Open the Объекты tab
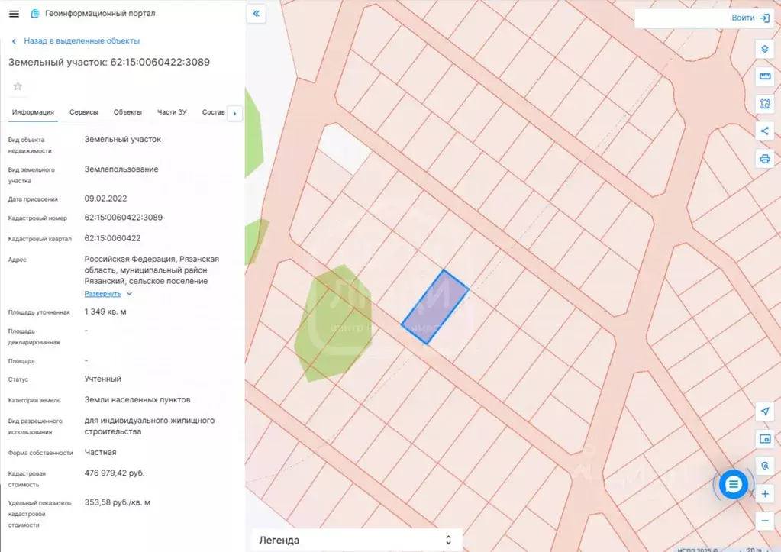The width and height of the screenshot is (781, 552). click(x=127, y=112)
